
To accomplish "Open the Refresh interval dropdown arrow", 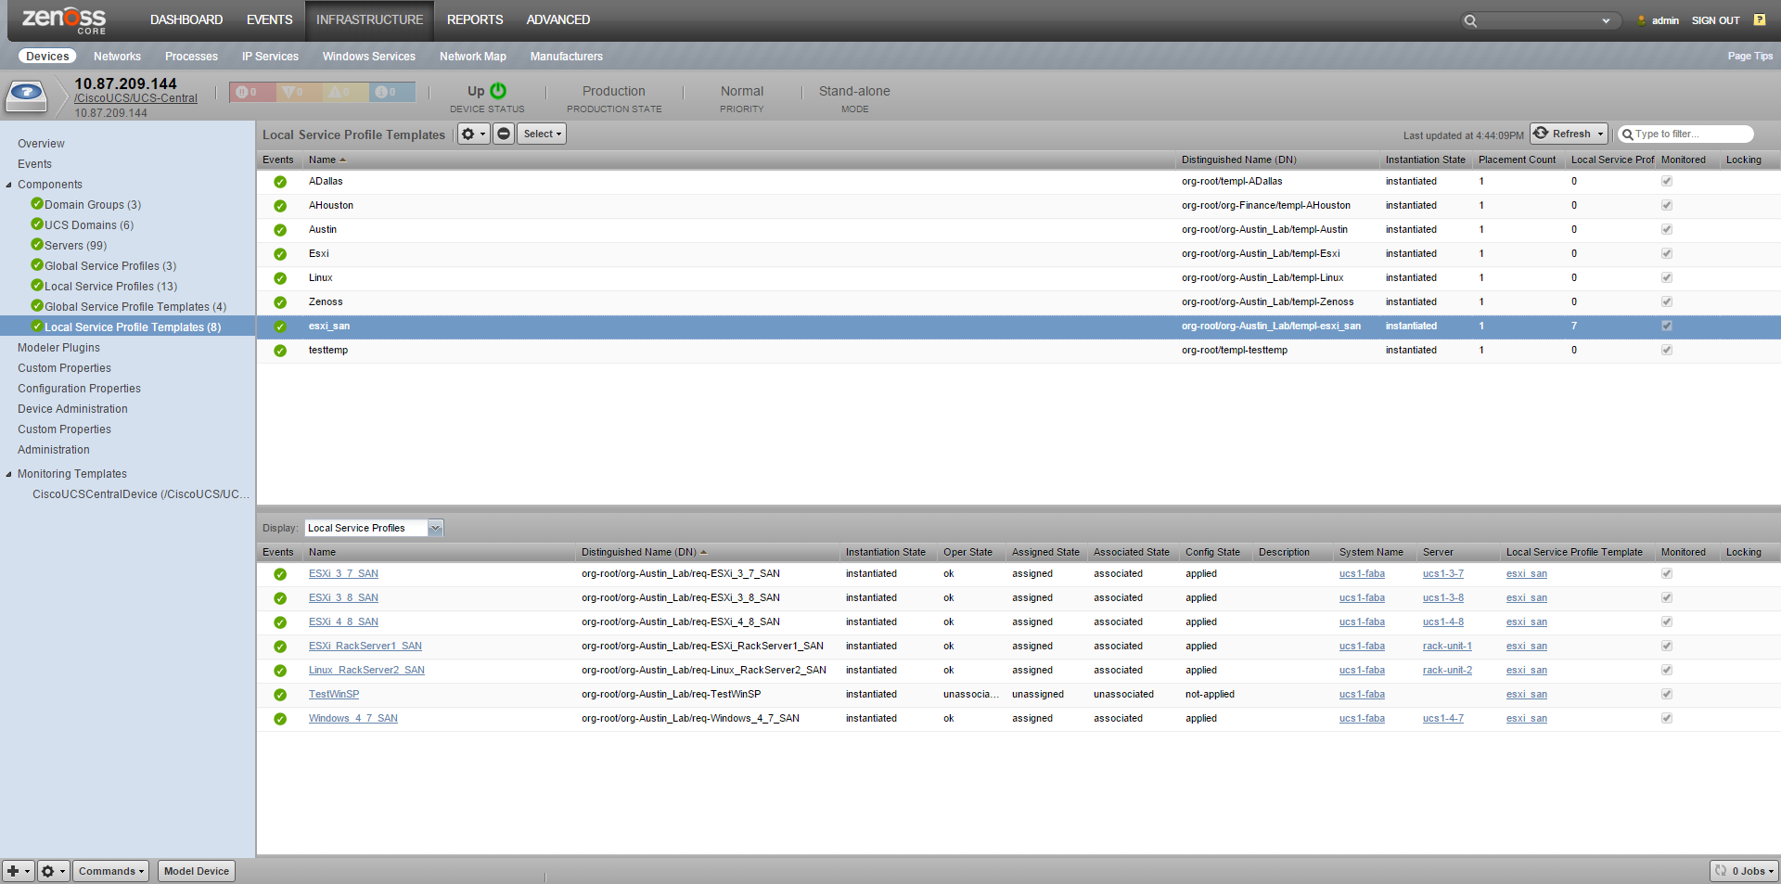I will click(1600, 134).
